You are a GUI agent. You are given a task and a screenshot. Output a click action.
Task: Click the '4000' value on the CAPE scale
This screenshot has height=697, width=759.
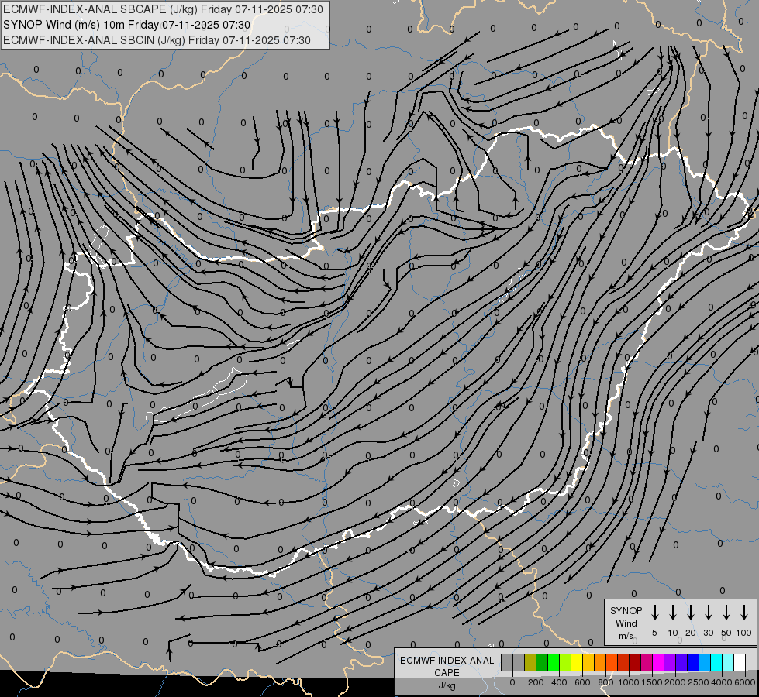click(722, 682)
